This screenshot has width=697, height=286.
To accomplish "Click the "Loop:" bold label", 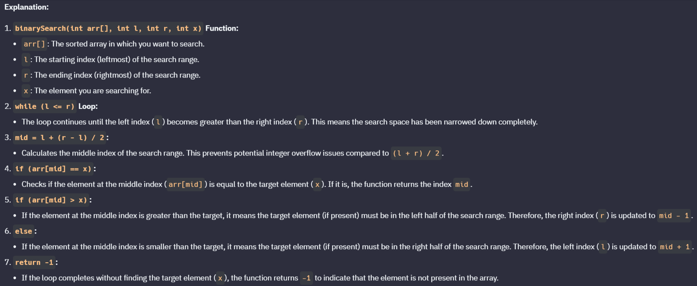I will pyautogui.click(x=88, y=107).
